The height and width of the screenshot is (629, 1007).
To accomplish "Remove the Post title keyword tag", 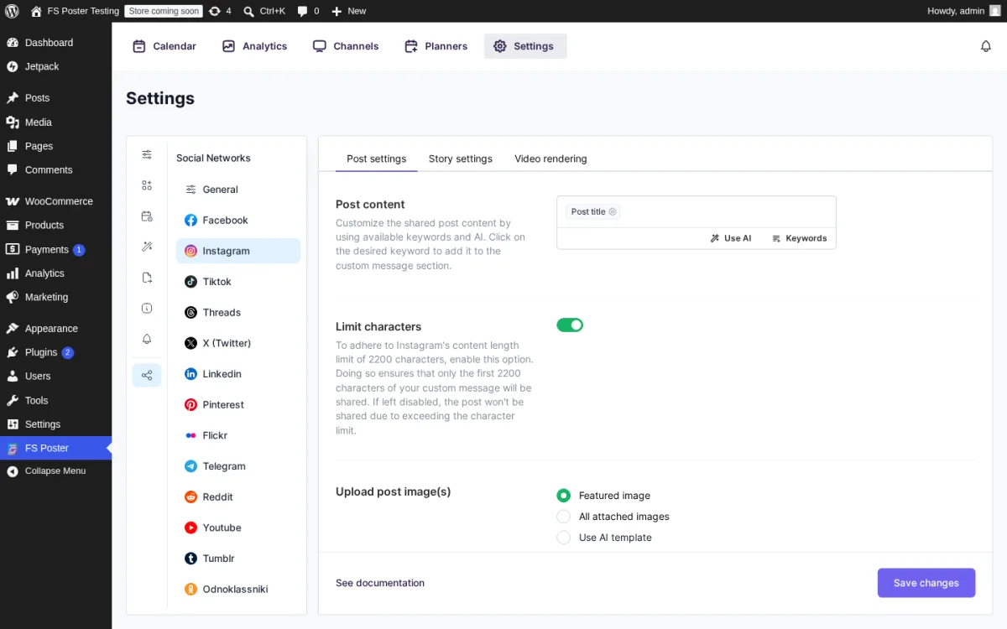I will point(613,212).
